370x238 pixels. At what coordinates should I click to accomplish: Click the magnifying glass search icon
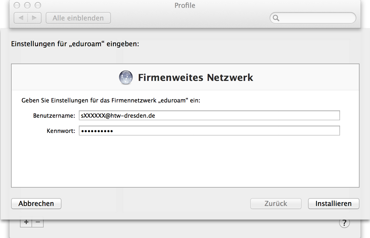point(276,18)
